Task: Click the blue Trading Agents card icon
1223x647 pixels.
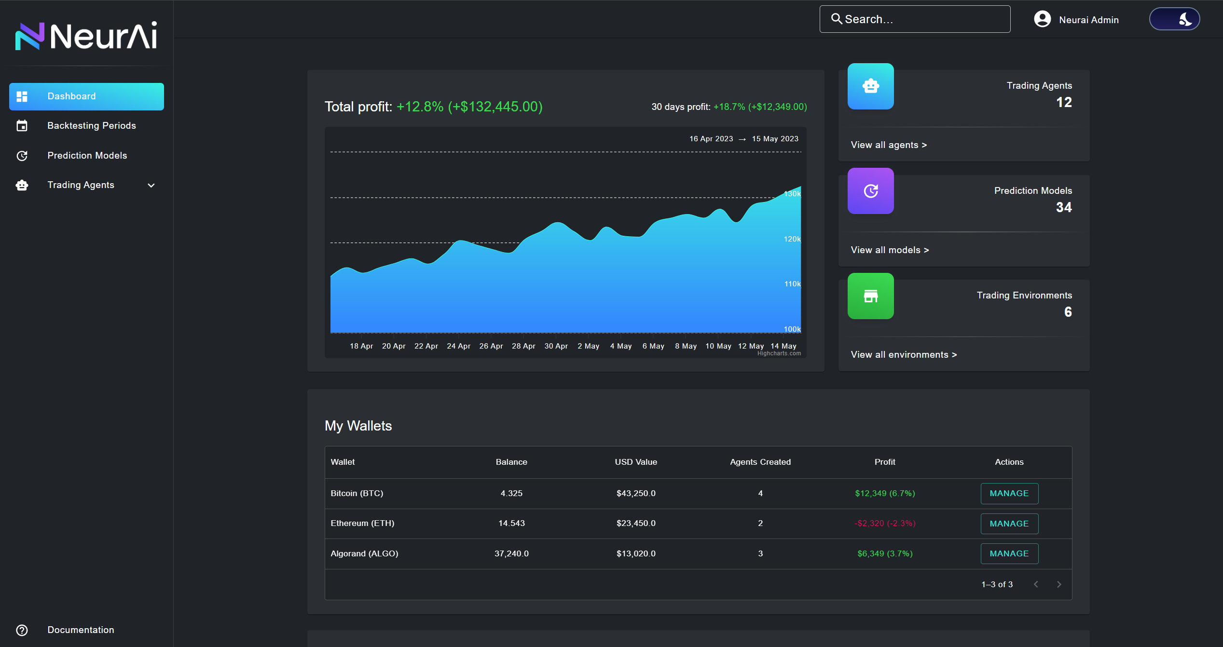Action: 871,86
